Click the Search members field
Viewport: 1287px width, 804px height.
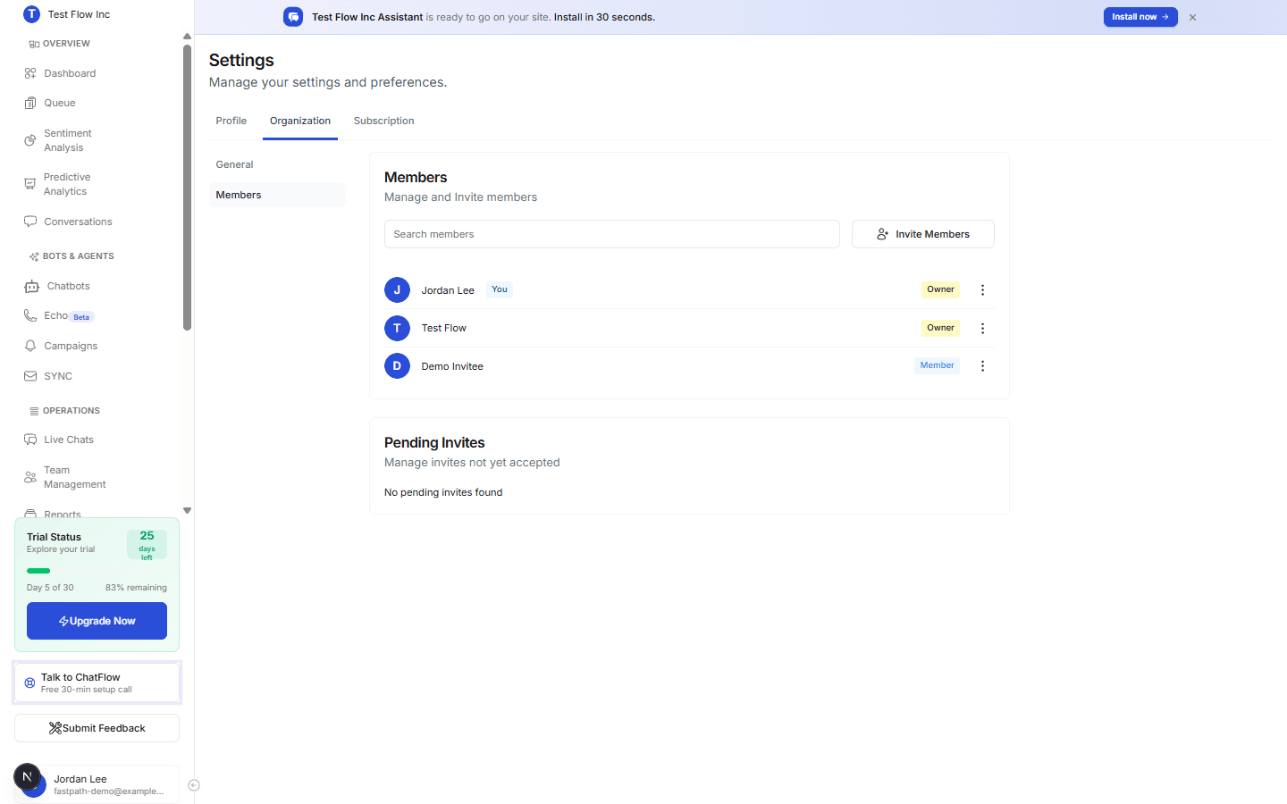point(612,234)
